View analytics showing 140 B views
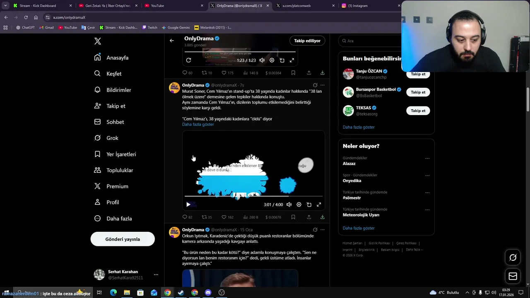The width and height of the screenshot is (530, 298). [x=251, y=73]
